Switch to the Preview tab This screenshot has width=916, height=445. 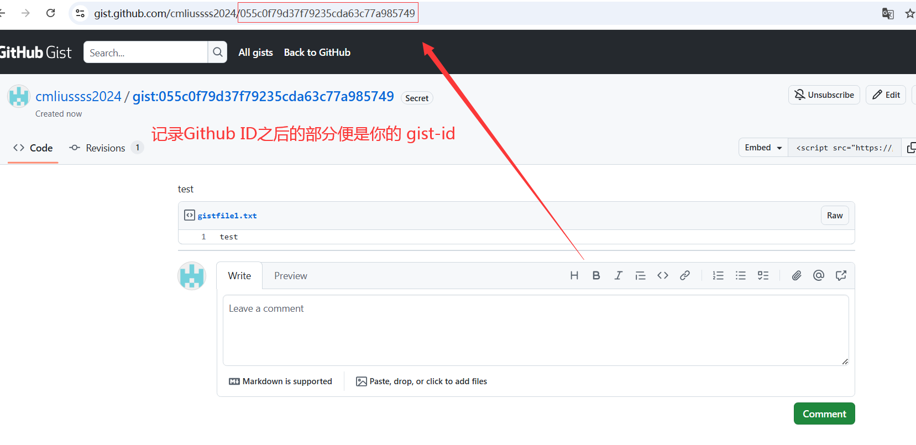point(290,276)
